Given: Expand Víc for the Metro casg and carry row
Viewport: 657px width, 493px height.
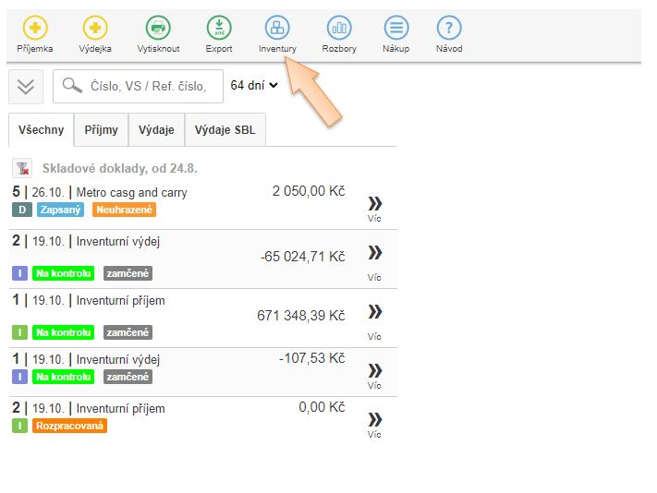Looking at the screenshot, I should tap(374, 208).
